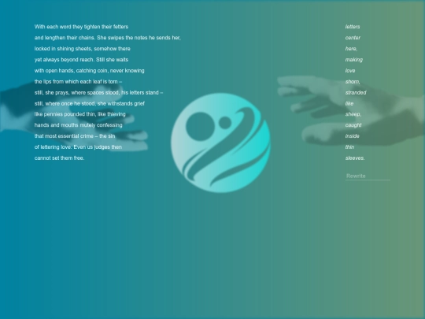Click the line "With each word they tighten their fetters"

click(x=81, y=27)
